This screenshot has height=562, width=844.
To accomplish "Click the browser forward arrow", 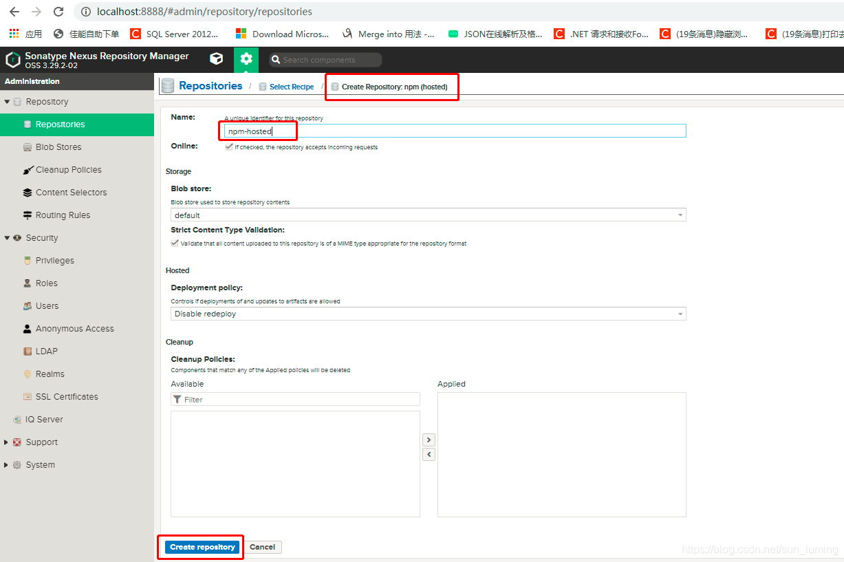I will [36, 12].
